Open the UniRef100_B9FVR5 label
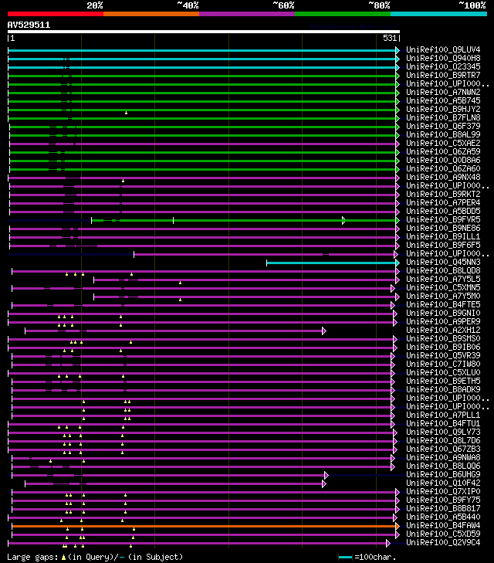494x563 pixels. [x=443, y=220]
